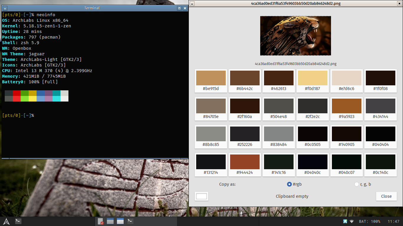
Task: Click the OS: ArchLabs Linux line in Terminal
Action: pos(35,20)
